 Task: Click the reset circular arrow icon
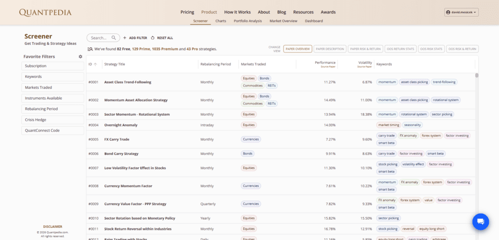pos(153,38)
